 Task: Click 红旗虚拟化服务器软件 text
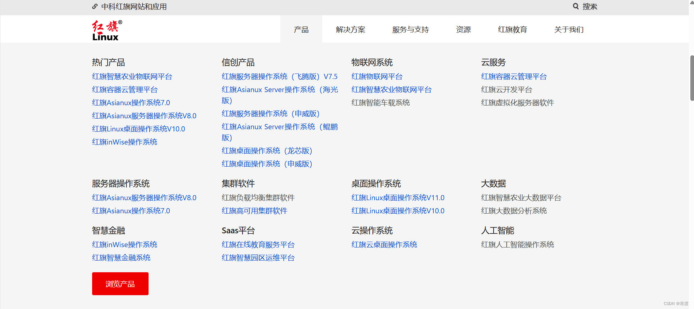coord(517,103)
